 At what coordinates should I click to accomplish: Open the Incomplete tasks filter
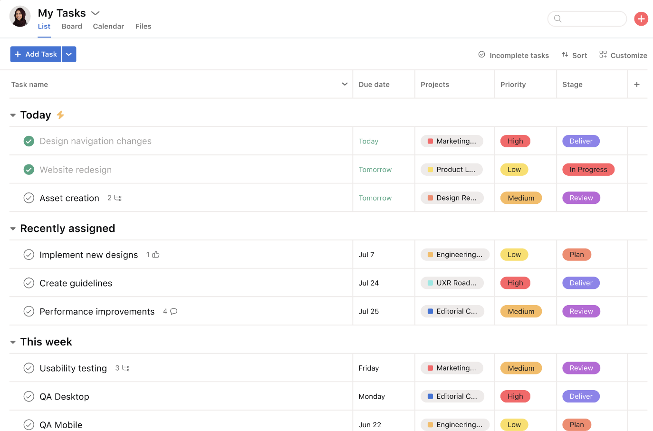513,55
